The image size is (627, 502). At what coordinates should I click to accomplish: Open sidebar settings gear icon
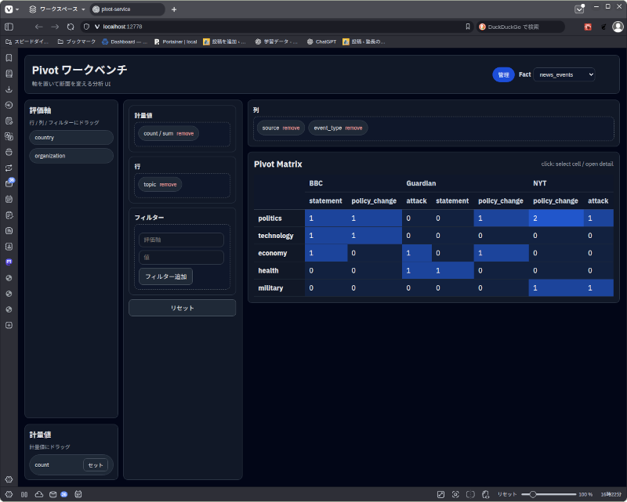click(x=9, y=479)
